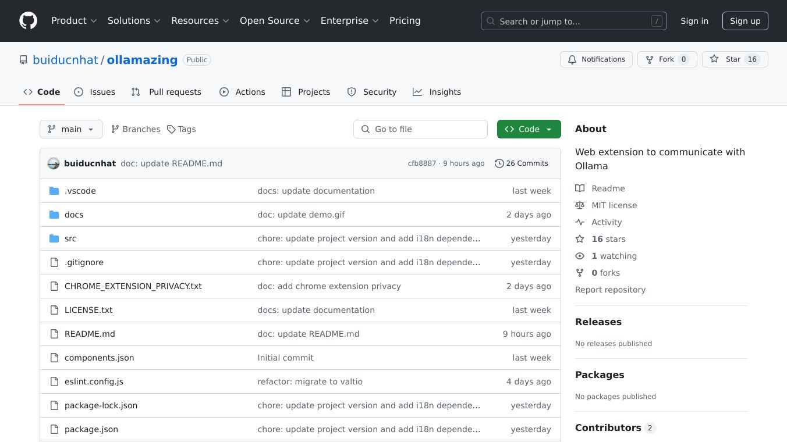Image resolution: width=787 pixels, height=442 pixels.
Task: Click the GitHub logo icon
Action: [x=28, y=21]
